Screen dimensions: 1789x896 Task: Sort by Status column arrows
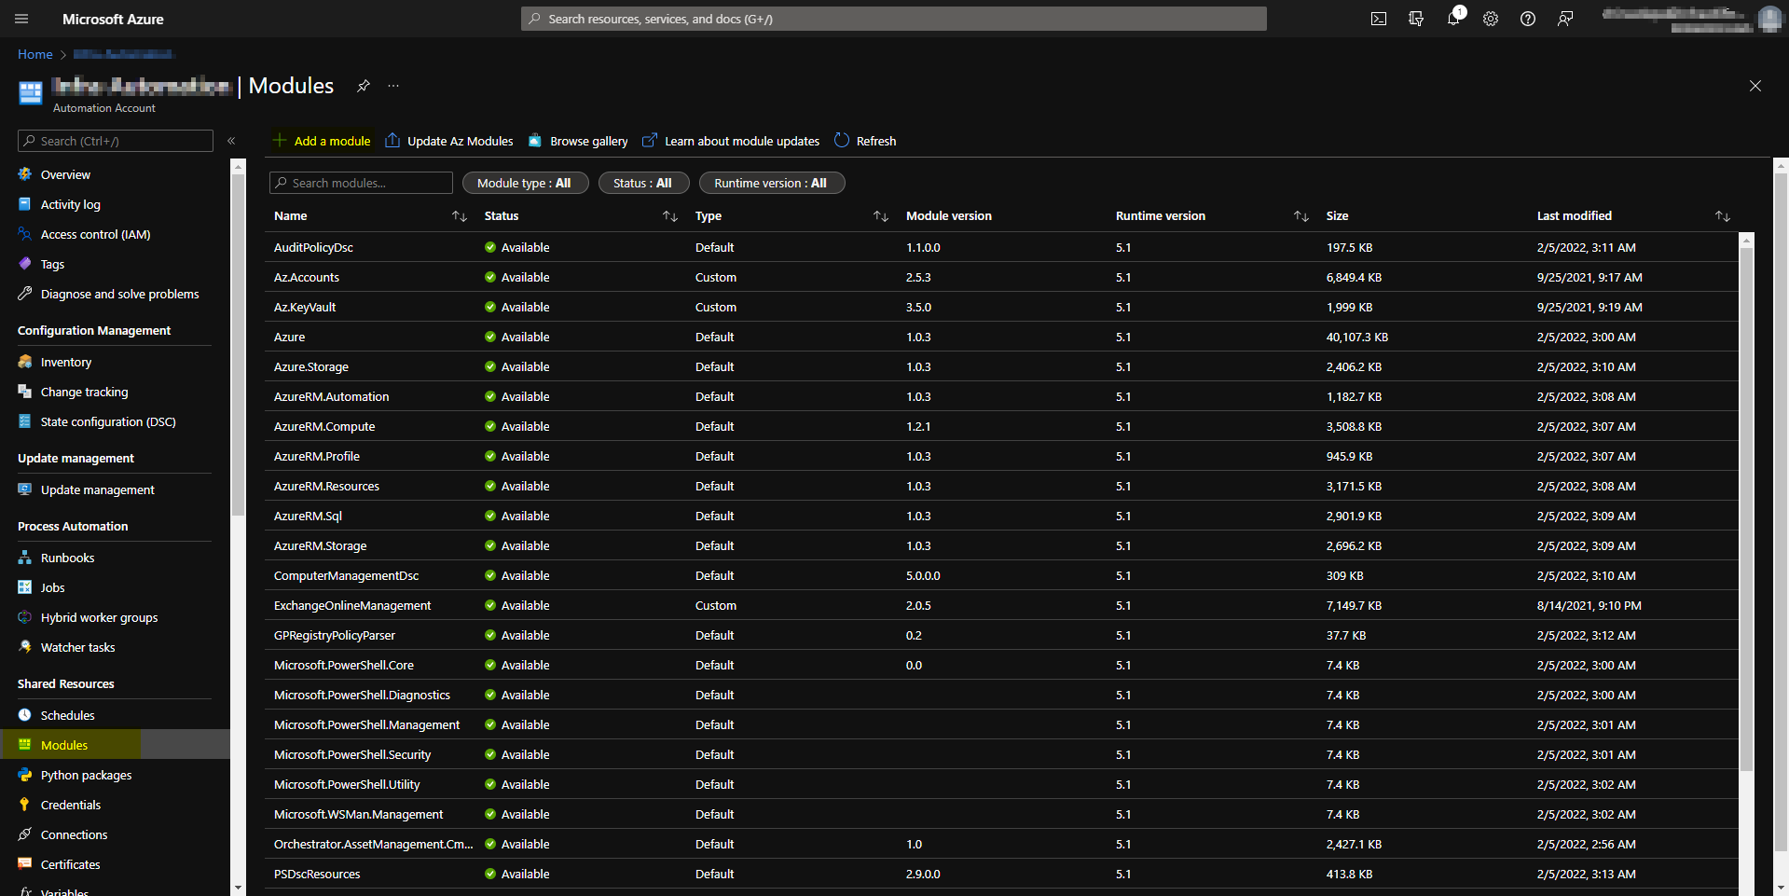tap(670, 216)
